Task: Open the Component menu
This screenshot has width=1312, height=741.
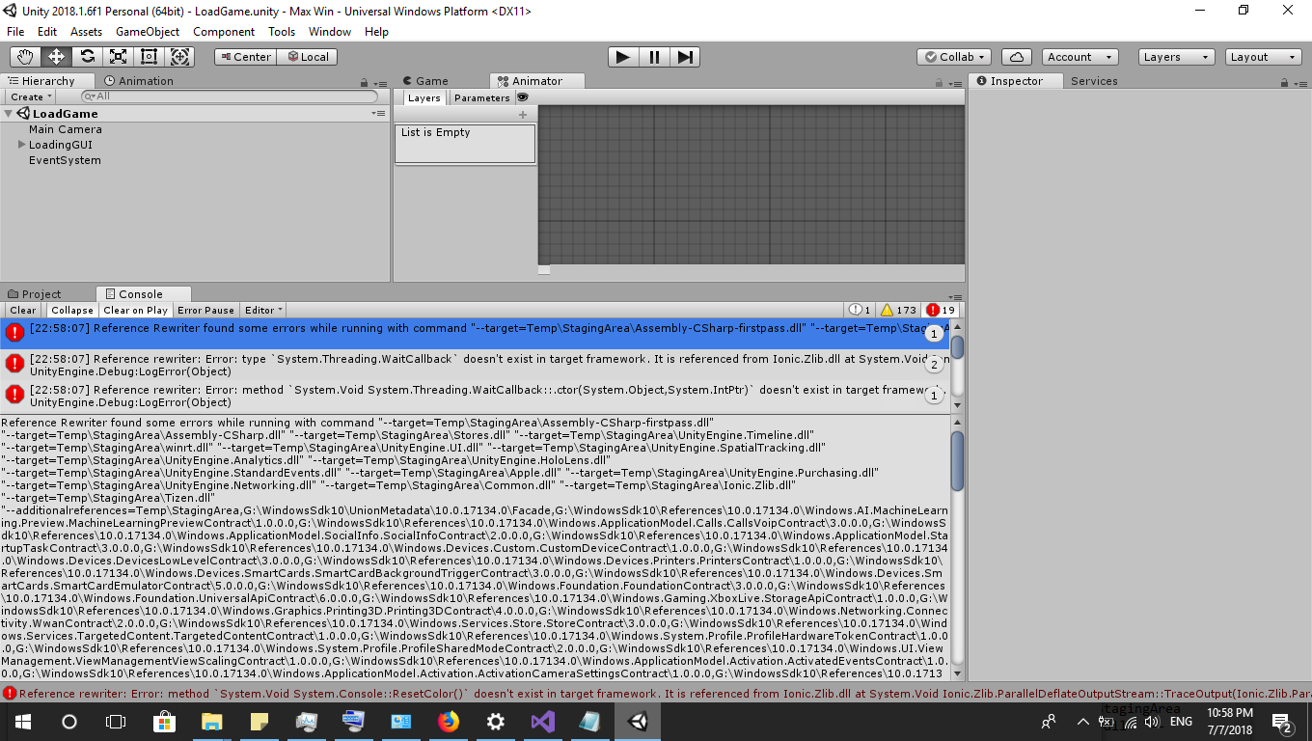Action: point(224,32)
